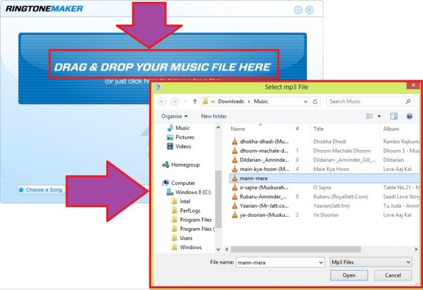Sort by the Album column header
The width and height of the screenshot is (423, 290).
[391, 129]
